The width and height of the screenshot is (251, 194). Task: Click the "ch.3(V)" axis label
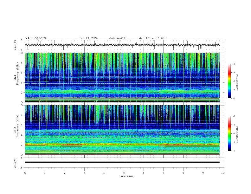(x=15, y=163)
